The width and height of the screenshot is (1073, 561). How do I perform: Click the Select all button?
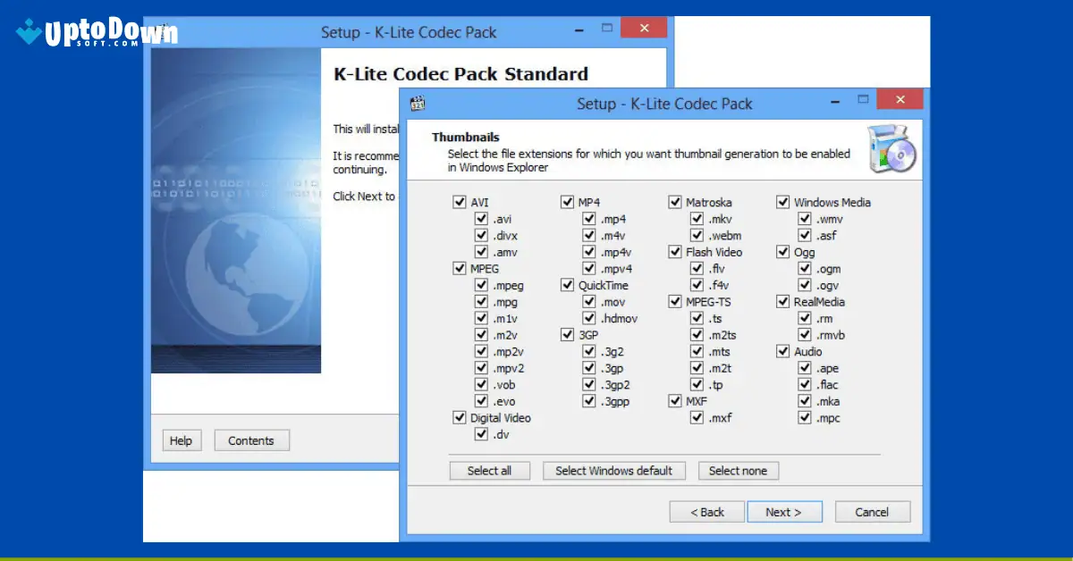point(490,471)
